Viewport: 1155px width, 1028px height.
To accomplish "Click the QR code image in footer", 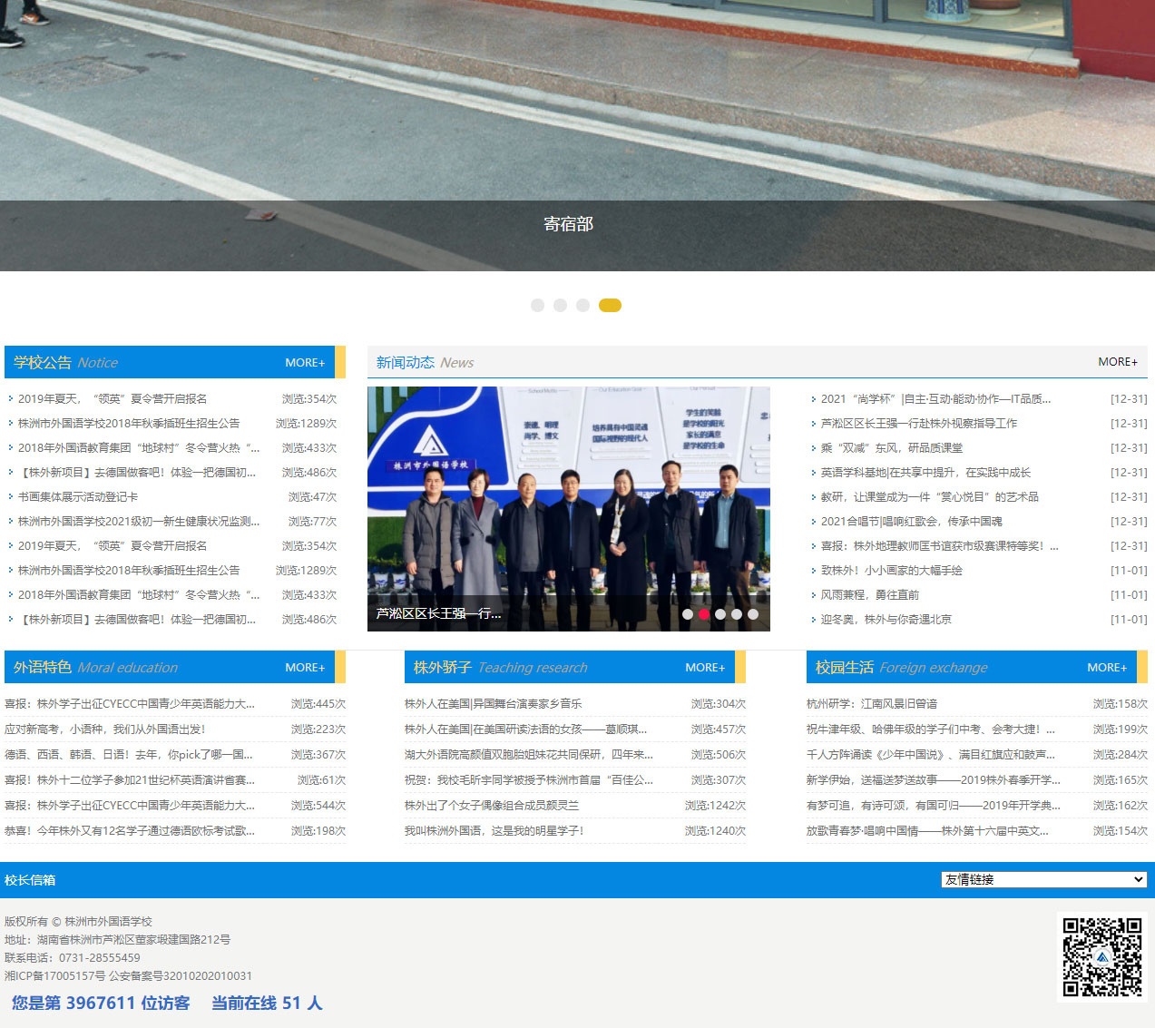I will [x=1101, y=956].
